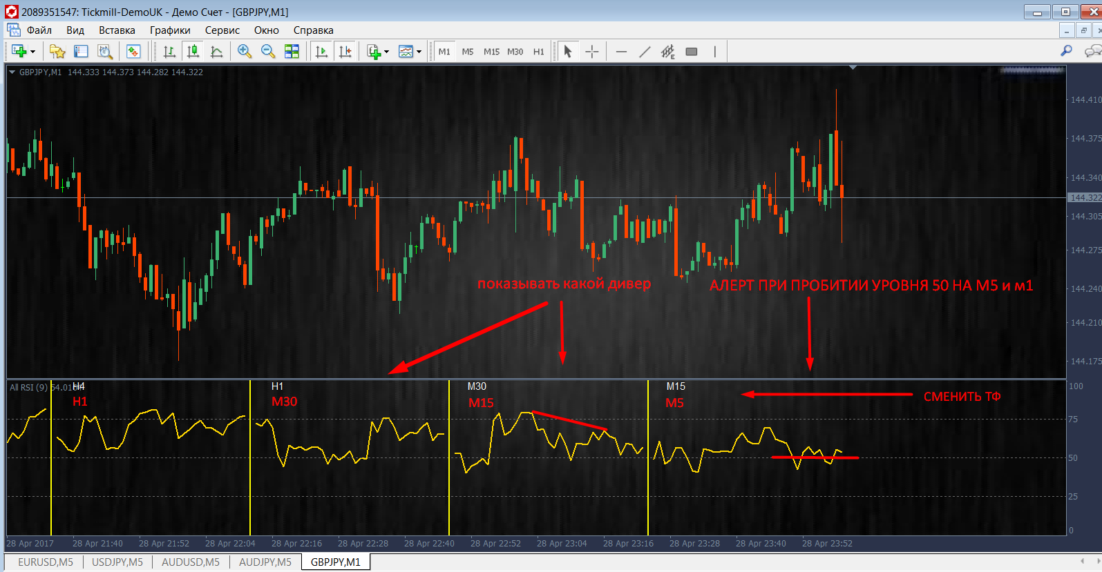Switch to the AUDJPY,M5 chart tab
The image size is (1102, 572).
point(265,562)
